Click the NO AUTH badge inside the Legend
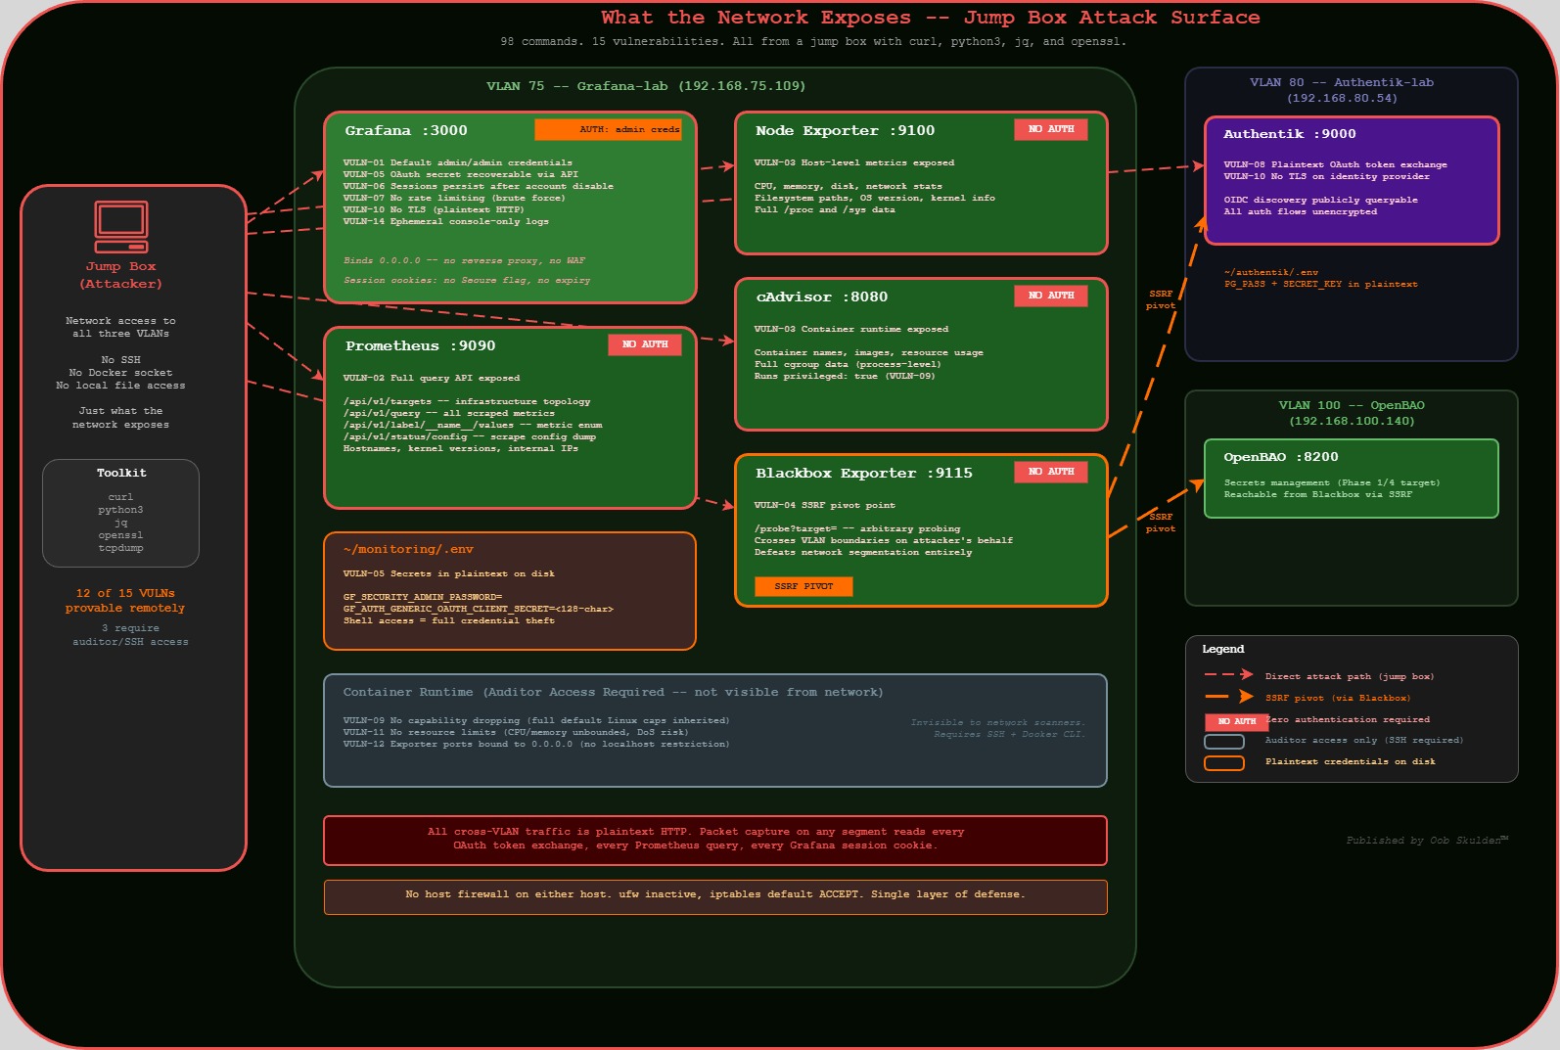Image resolution: width=1560 pixels, height=1050 pixels. [1236, 721]
